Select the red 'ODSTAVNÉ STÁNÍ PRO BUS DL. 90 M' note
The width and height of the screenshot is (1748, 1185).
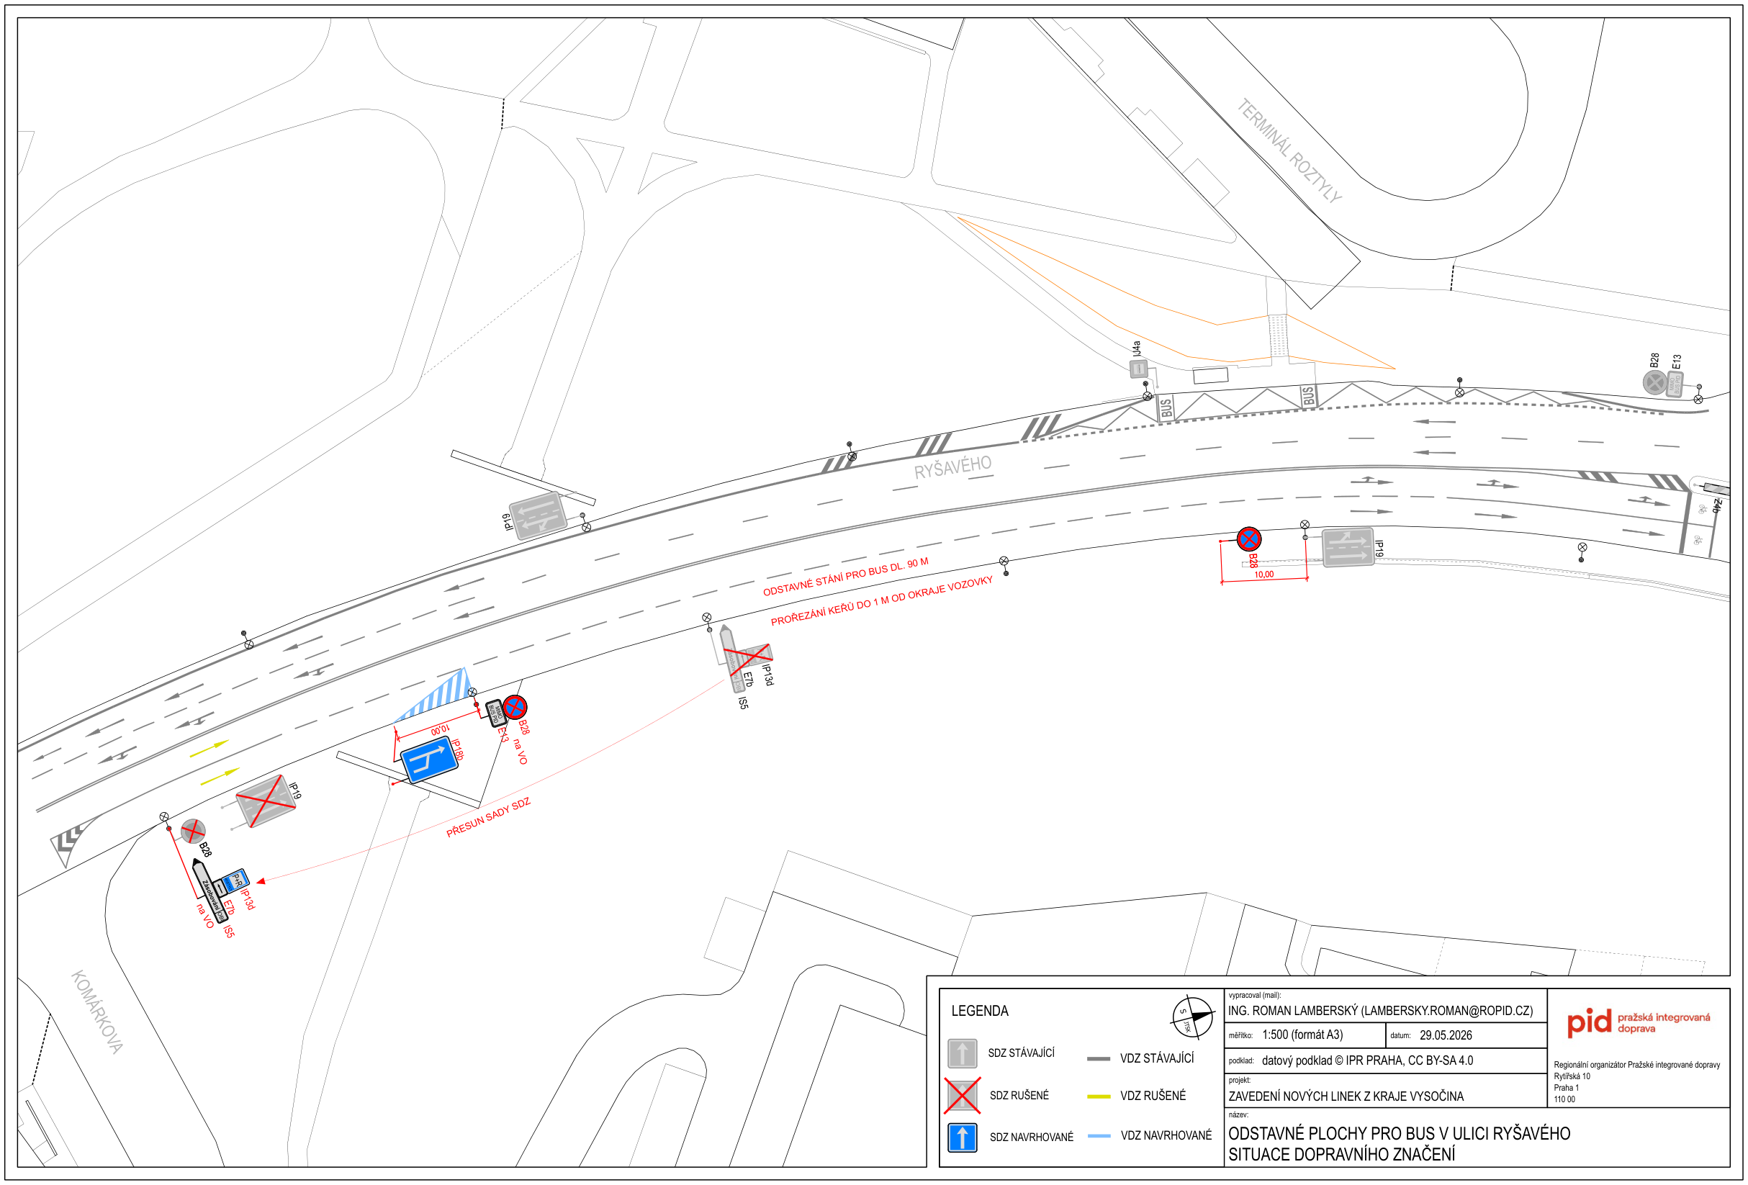pyautogui.click(x=845, y=577)
